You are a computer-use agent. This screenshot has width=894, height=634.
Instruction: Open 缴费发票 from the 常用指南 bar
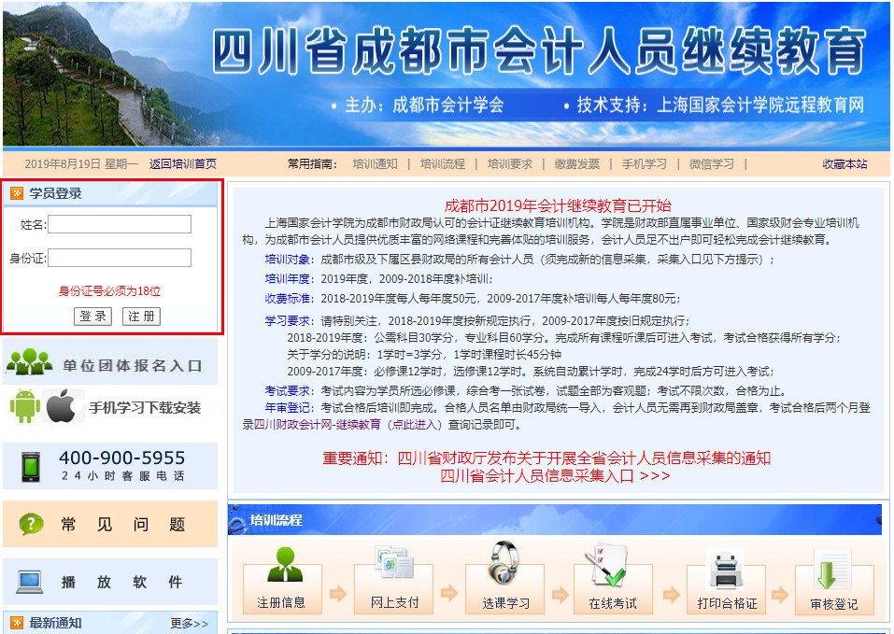[x=576, y=161]
